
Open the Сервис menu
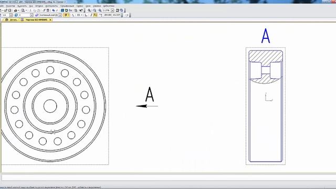[80, 6]
